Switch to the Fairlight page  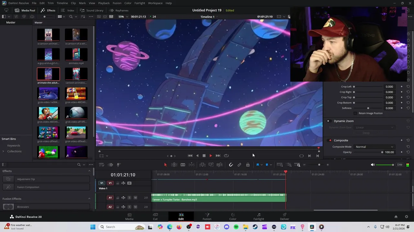(x=259, y=217)
